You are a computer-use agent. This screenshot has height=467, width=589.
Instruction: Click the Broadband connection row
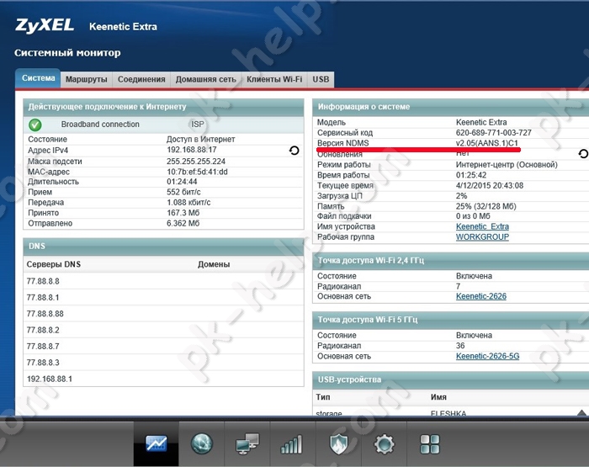[x=164, y=125]
